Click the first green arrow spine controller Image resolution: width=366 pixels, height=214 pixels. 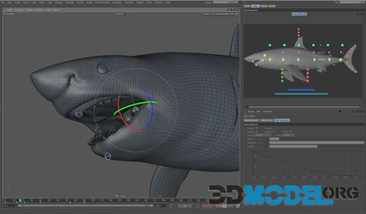(x=270, y=60)
